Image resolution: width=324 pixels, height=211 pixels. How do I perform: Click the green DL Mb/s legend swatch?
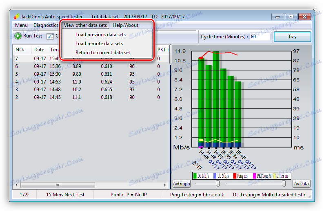pyautogui.click(x=195, y=176)
